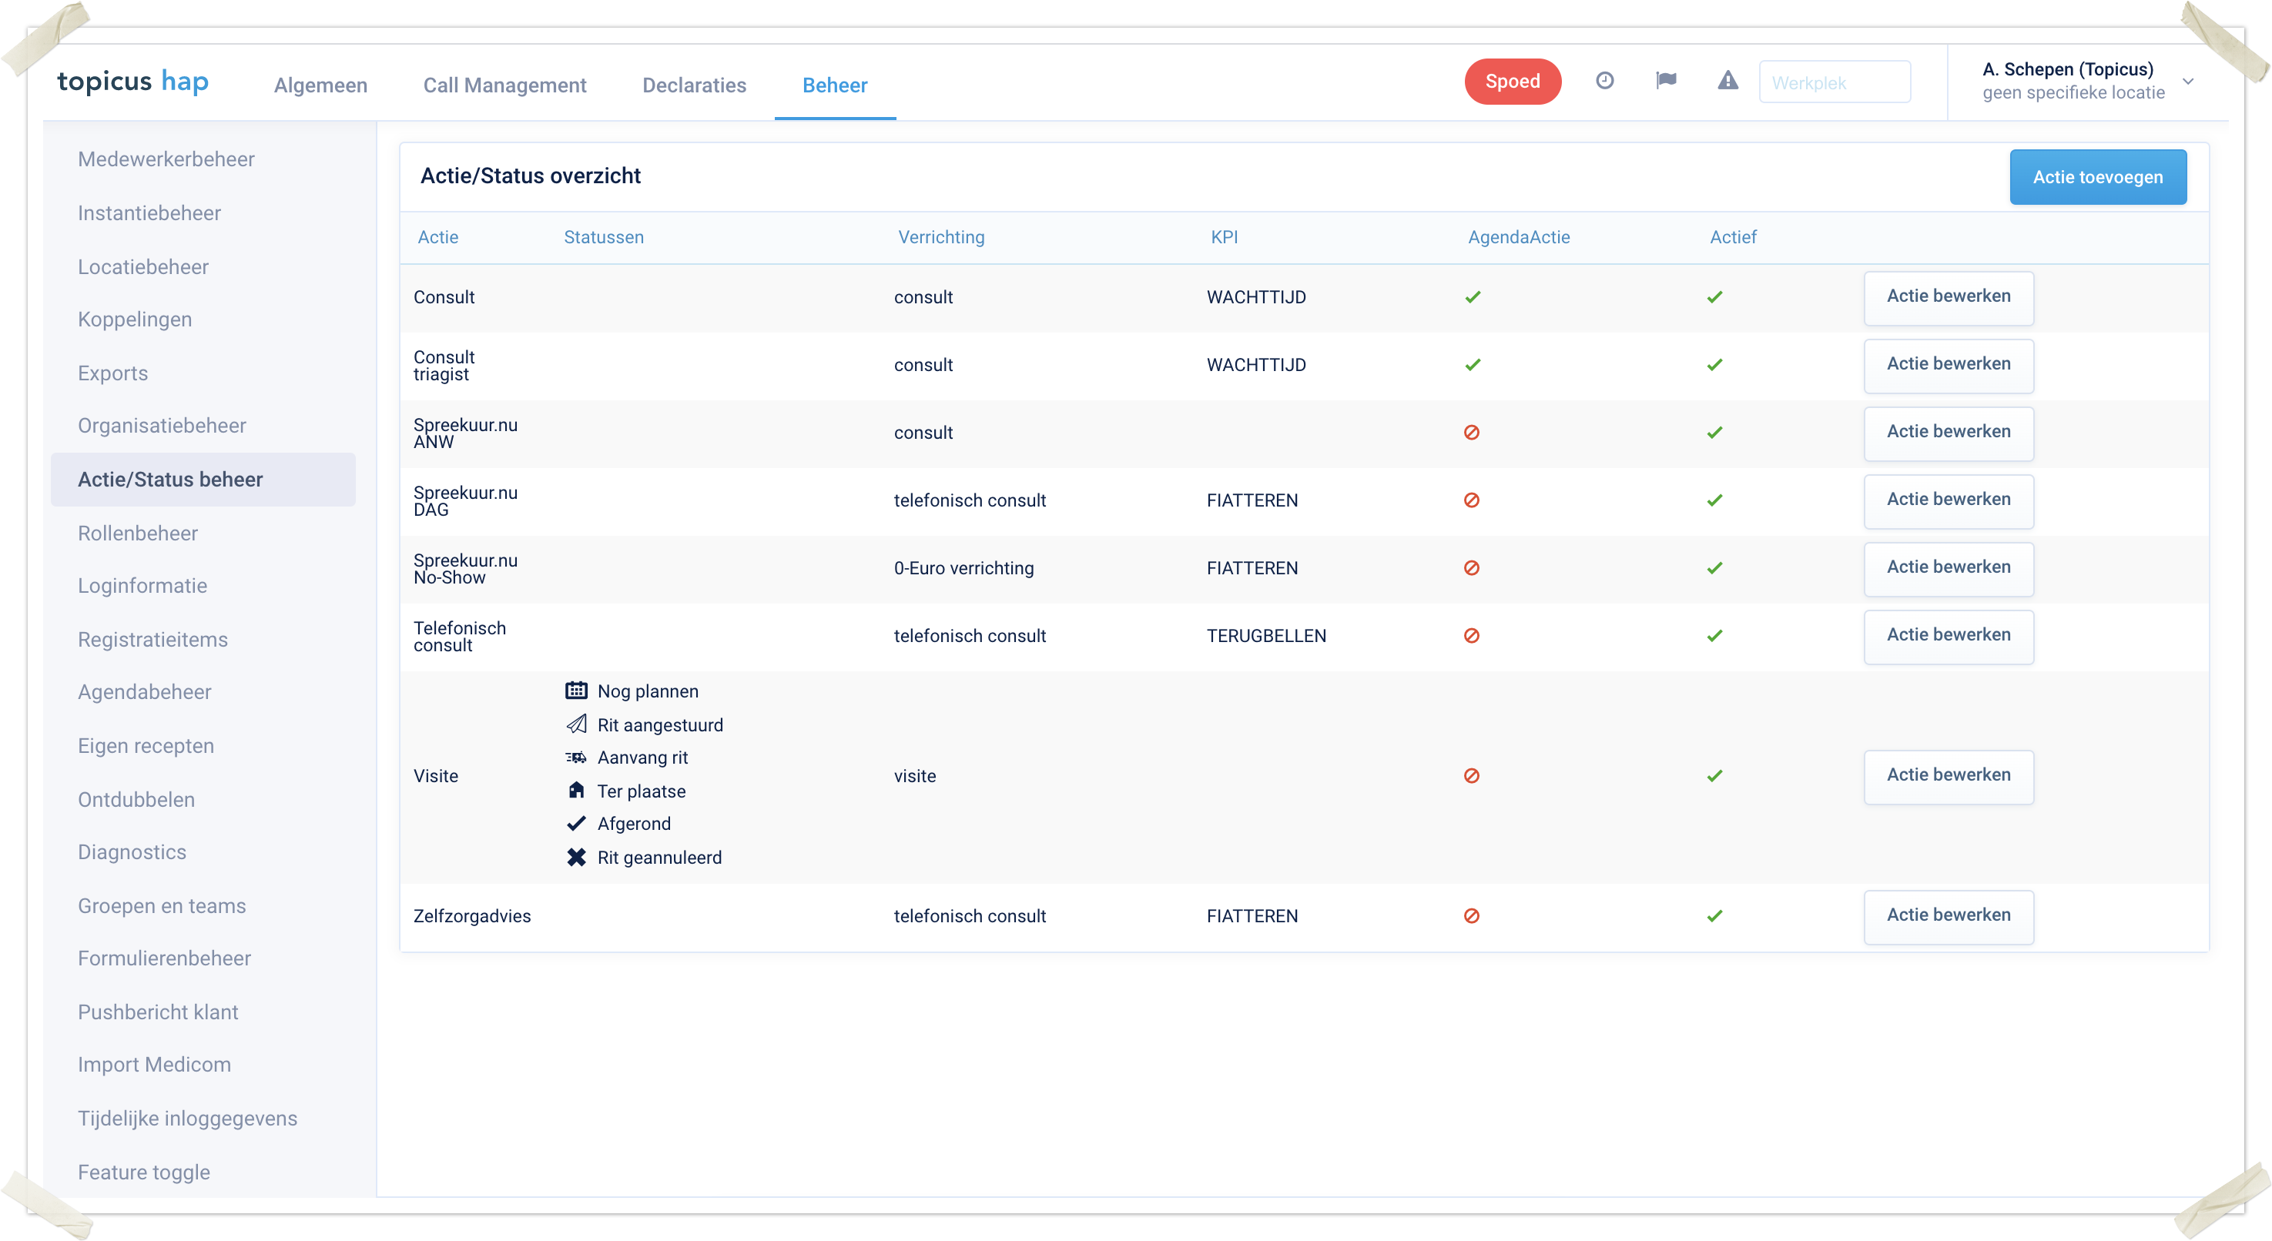The image size is (2272, 1241).
Task: Click the Actie toevoegen button
Action: pos(2096,177)
